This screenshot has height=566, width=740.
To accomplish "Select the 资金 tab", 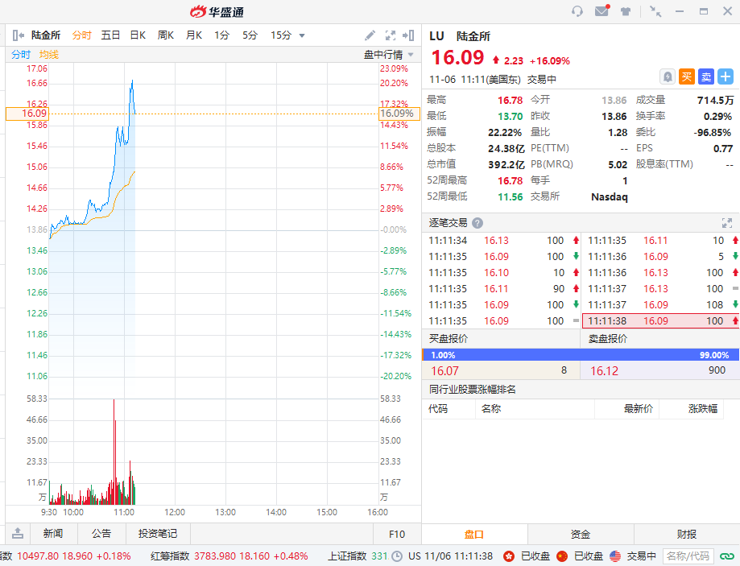I will (581, 535).
